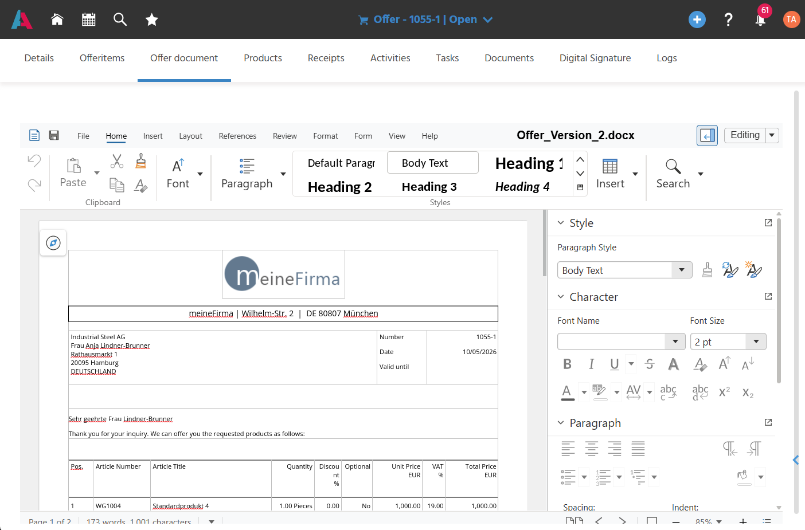Click the font color A button

567,392
